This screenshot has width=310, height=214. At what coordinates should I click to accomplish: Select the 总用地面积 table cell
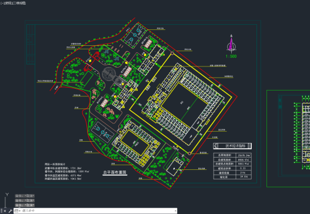click(x=225, y=155)
